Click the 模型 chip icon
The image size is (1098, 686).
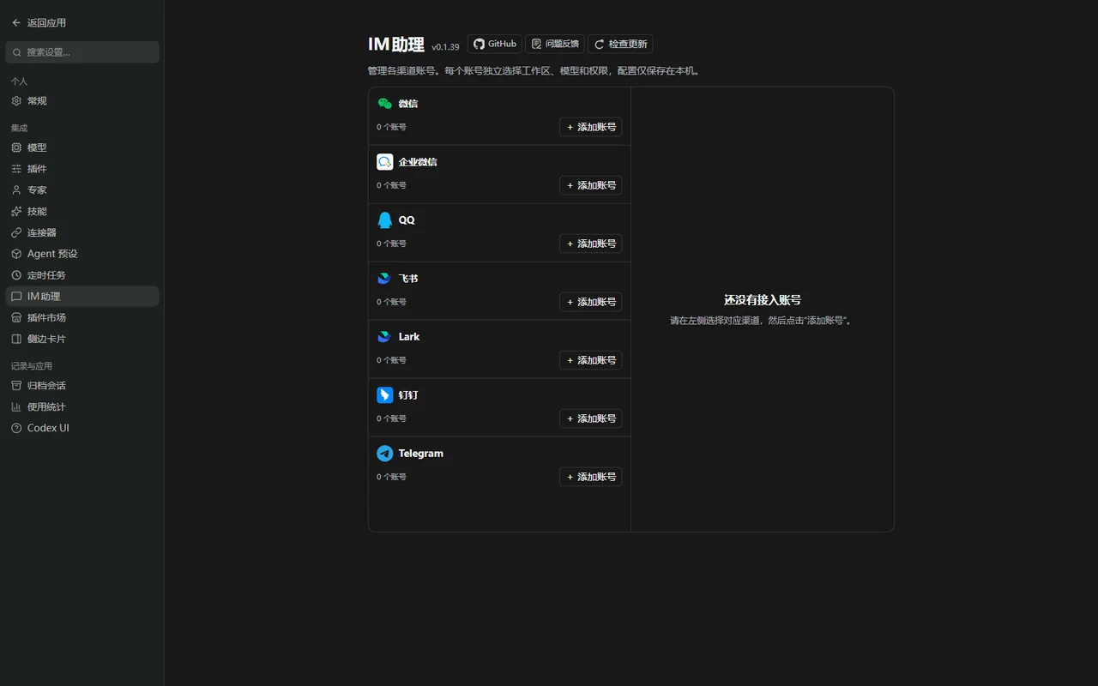click(x=16, y=147)
